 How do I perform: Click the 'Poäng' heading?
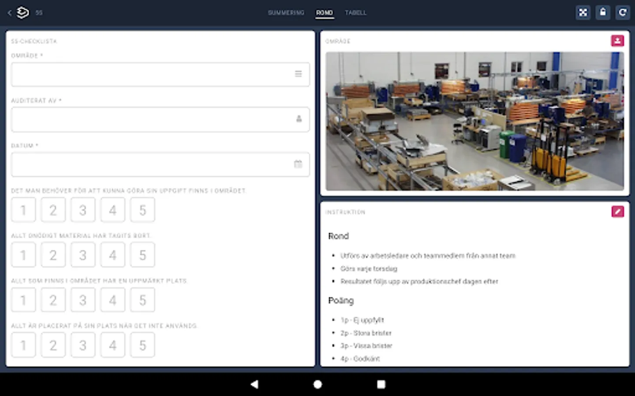341,301
